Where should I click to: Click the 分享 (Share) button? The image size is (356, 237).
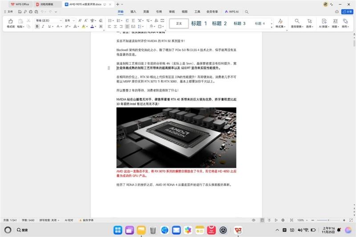pos(348,12)
